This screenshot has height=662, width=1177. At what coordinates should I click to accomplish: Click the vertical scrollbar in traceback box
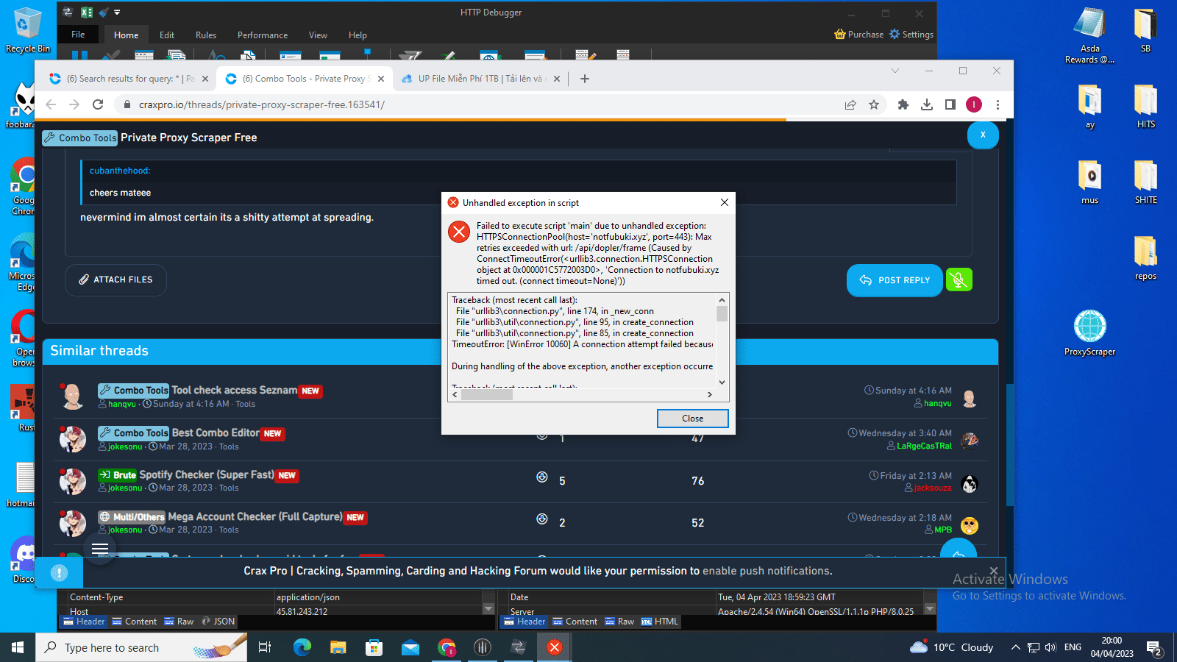722,341
